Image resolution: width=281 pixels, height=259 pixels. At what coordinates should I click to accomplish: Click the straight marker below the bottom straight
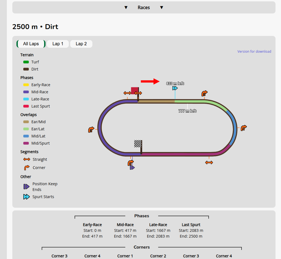[x=209, y=162]
